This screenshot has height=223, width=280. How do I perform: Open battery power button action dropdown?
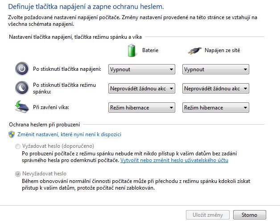pos(141,69)
